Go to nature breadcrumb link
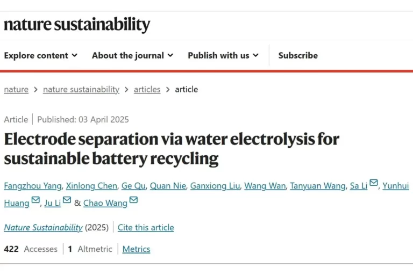413x275 pixels. tap(16, 90)
